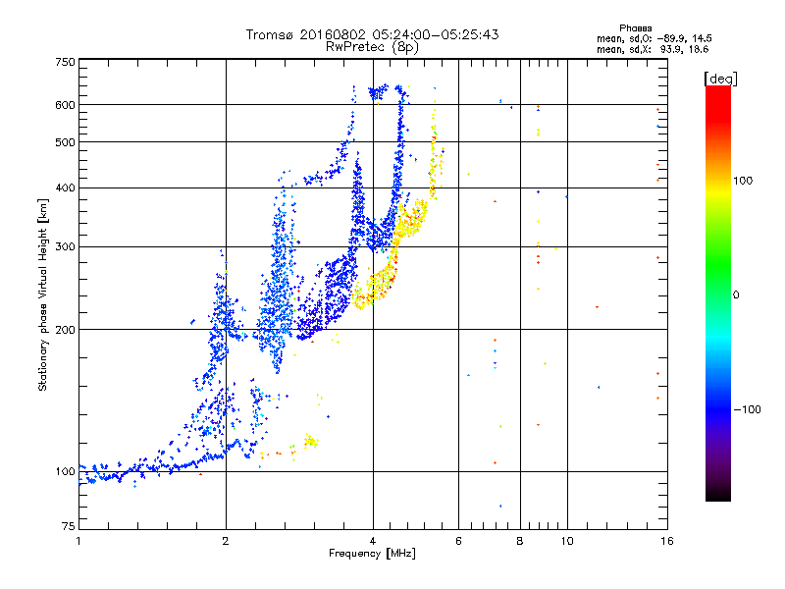Click the y-axis tick label '300'
The height and width of the screenshot is (589, 785).
pyautogui.click(x=65, y=247)
